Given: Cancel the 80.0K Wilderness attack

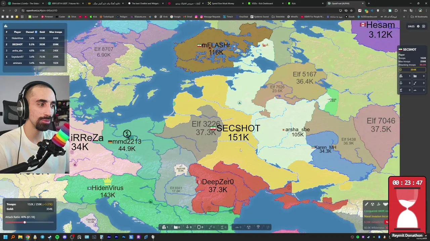Looking at the screenshot, I should (387, 228).
